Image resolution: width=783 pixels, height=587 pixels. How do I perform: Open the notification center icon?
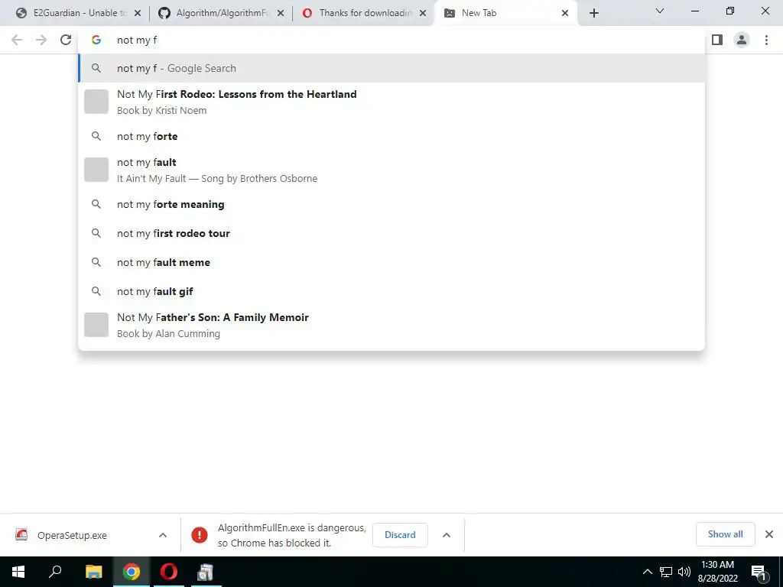pos(759,572)
